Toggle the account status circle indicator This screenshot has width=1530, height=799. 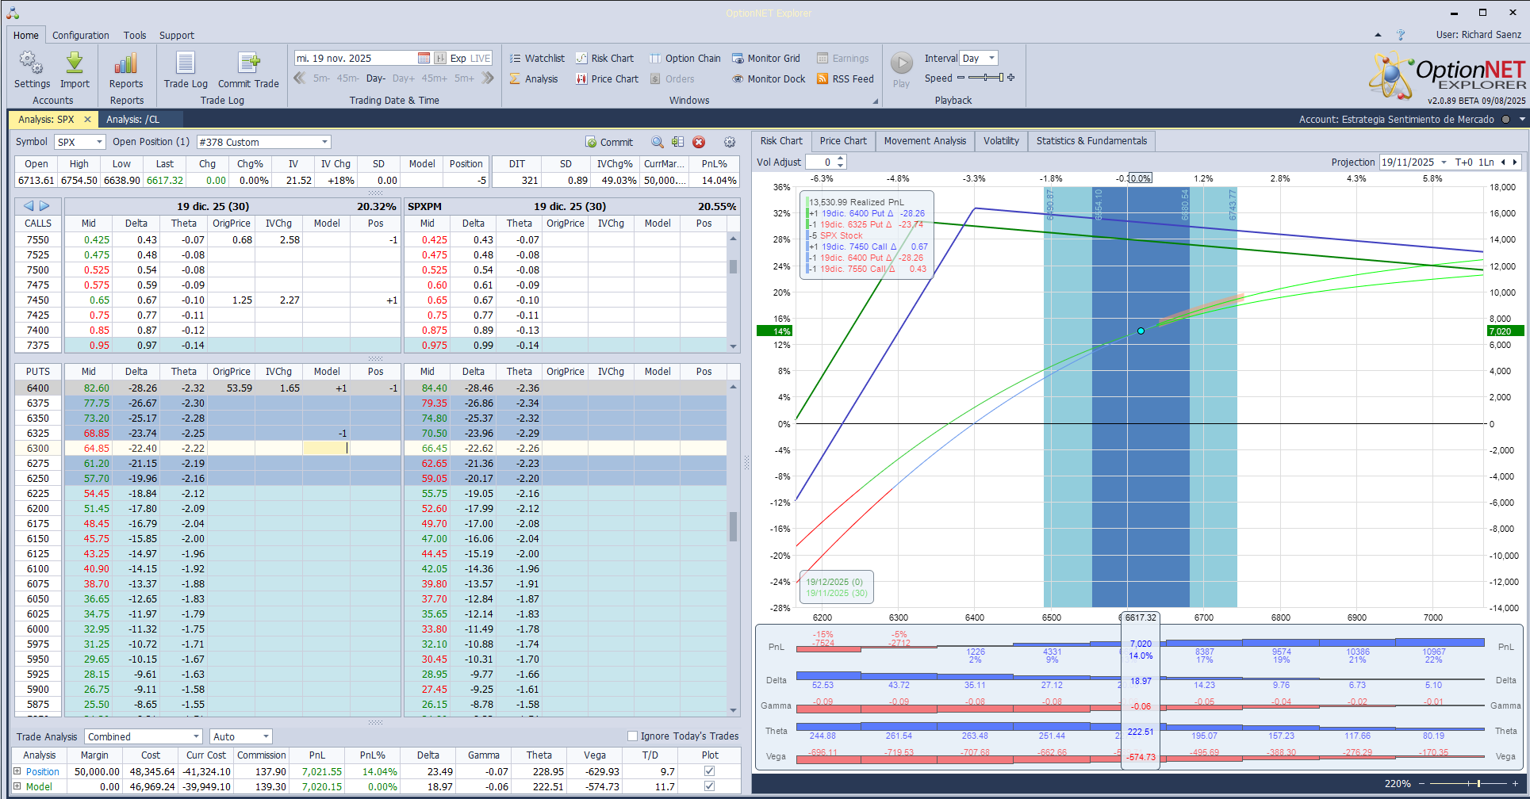pyautogui.click(x=1505, y=119)
